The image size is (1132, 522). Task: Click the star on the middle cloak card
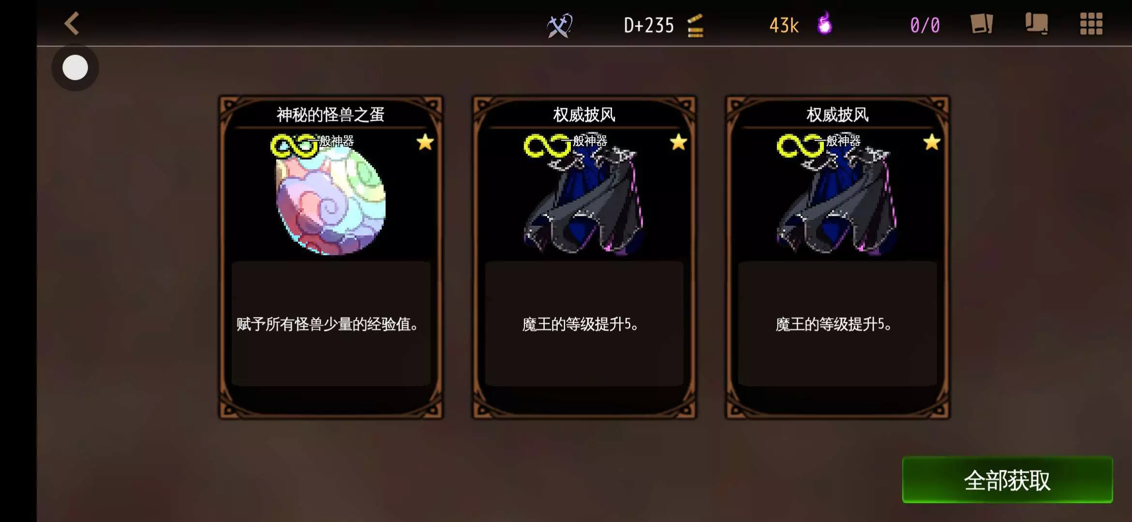pyautogui.click(x=679, y=142)
